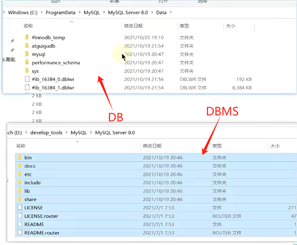Select the docs folder name

[x=30, y=166]
